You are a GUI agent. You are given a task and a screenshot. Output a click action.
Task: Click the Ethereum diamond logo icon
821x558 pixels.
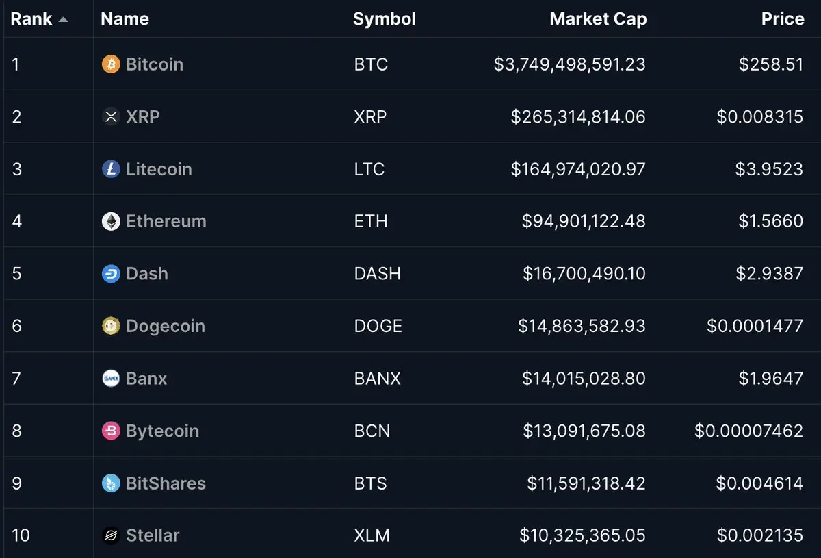(x=111, y=221)
